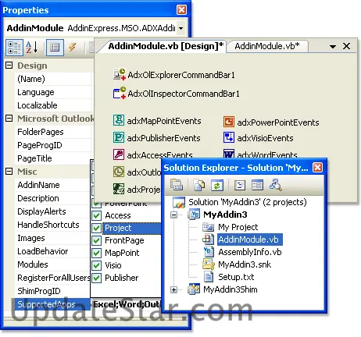Select the adxProjectEvents component icon
Screen dimensions: 361x337
(119, 189)
